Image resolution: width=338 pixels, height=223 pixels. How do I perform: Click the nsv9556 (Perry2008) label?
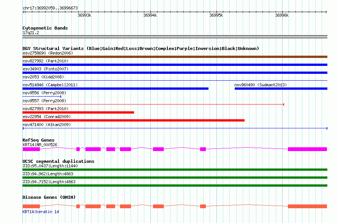coord(44,93)
